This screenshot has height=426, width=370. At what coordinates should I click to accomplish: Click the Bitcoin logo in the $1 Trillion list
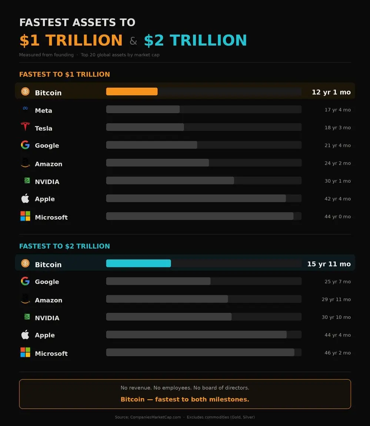point(25,91)
